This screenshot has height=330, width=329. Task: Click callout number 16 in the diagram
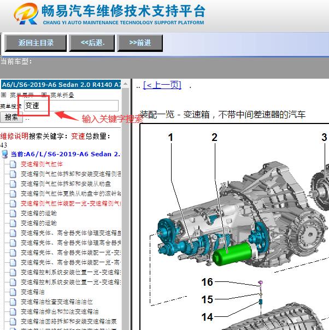207,282
